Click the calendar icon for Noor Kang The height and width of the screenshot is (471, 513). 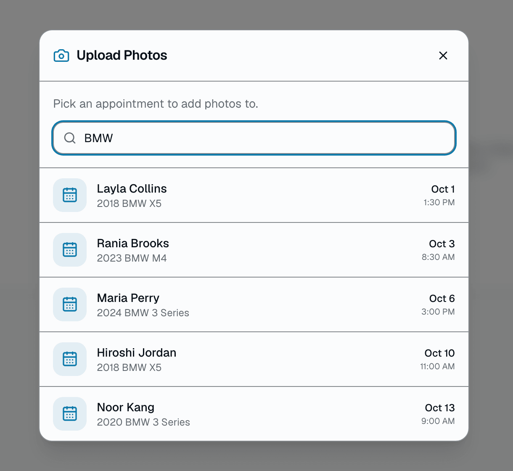[70, 414]
